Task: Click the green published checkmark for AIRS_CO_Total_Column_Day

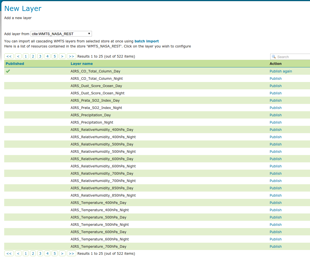Action: coord(8,71)
